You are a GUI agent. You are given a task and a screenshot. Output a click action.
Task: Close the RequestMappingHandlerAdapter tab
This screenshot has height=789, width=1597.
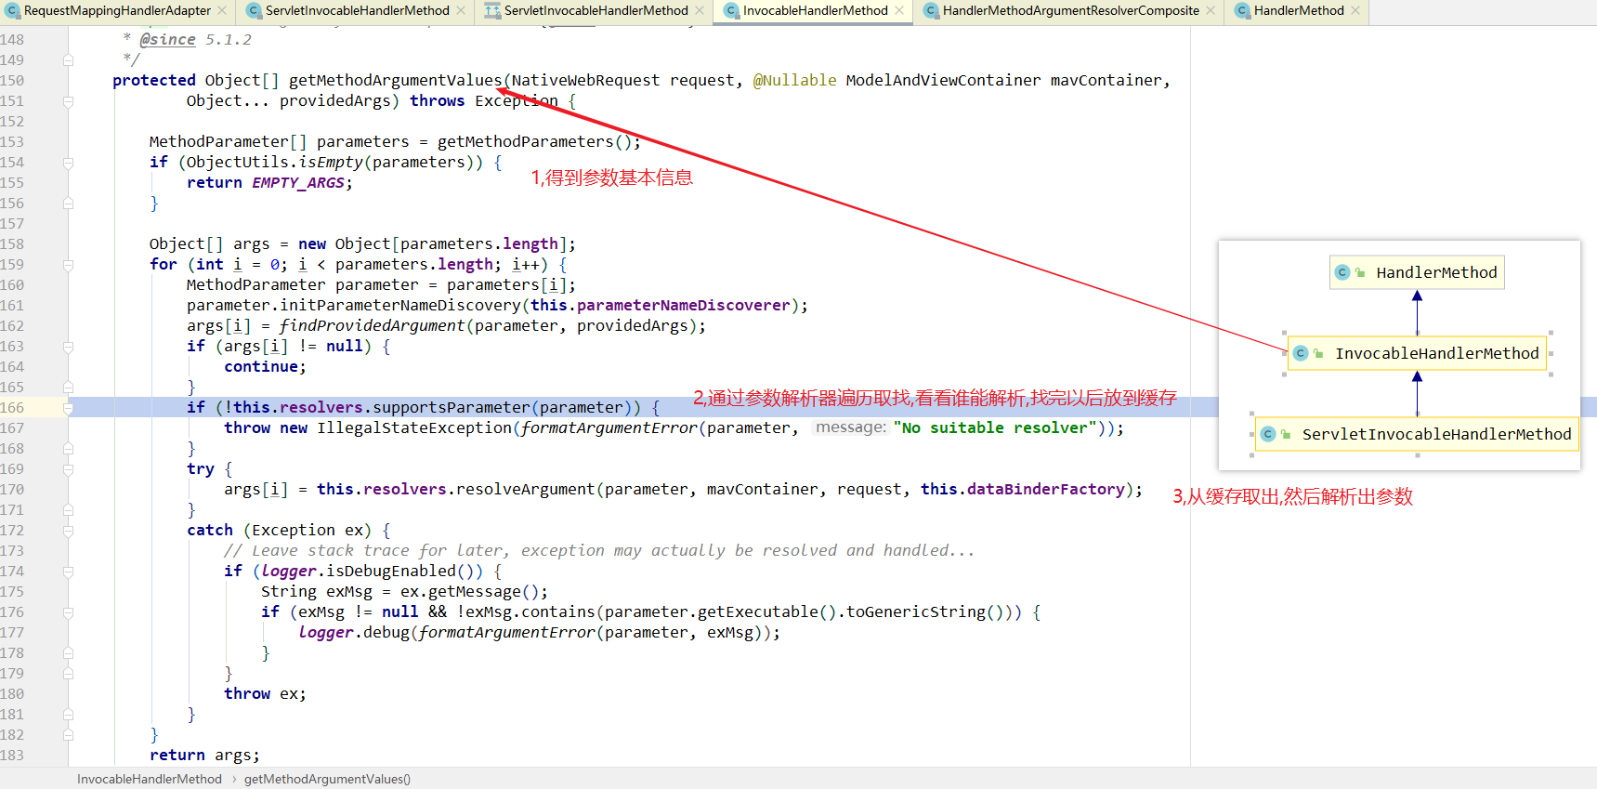tap(222, 11)
